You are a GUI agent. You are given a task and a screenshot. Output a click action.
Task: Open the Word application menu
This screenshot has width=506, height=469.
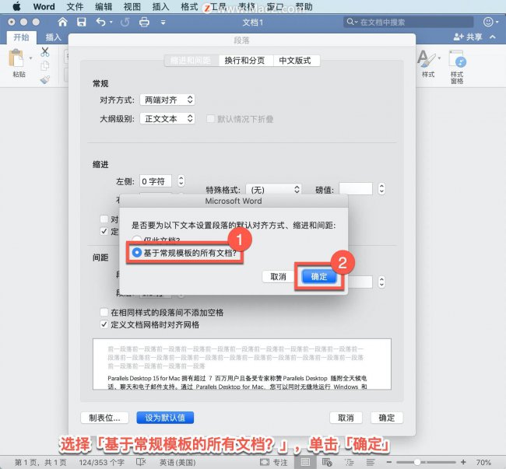point(44,6)
